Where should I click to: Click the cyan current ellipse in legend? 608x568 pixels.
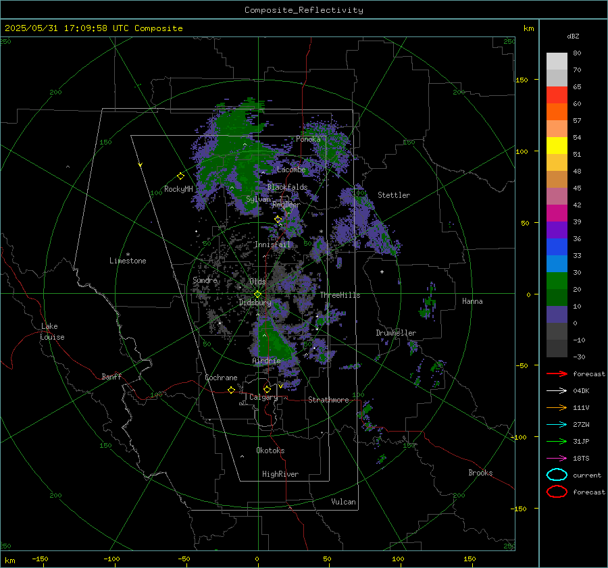(557, 475)
